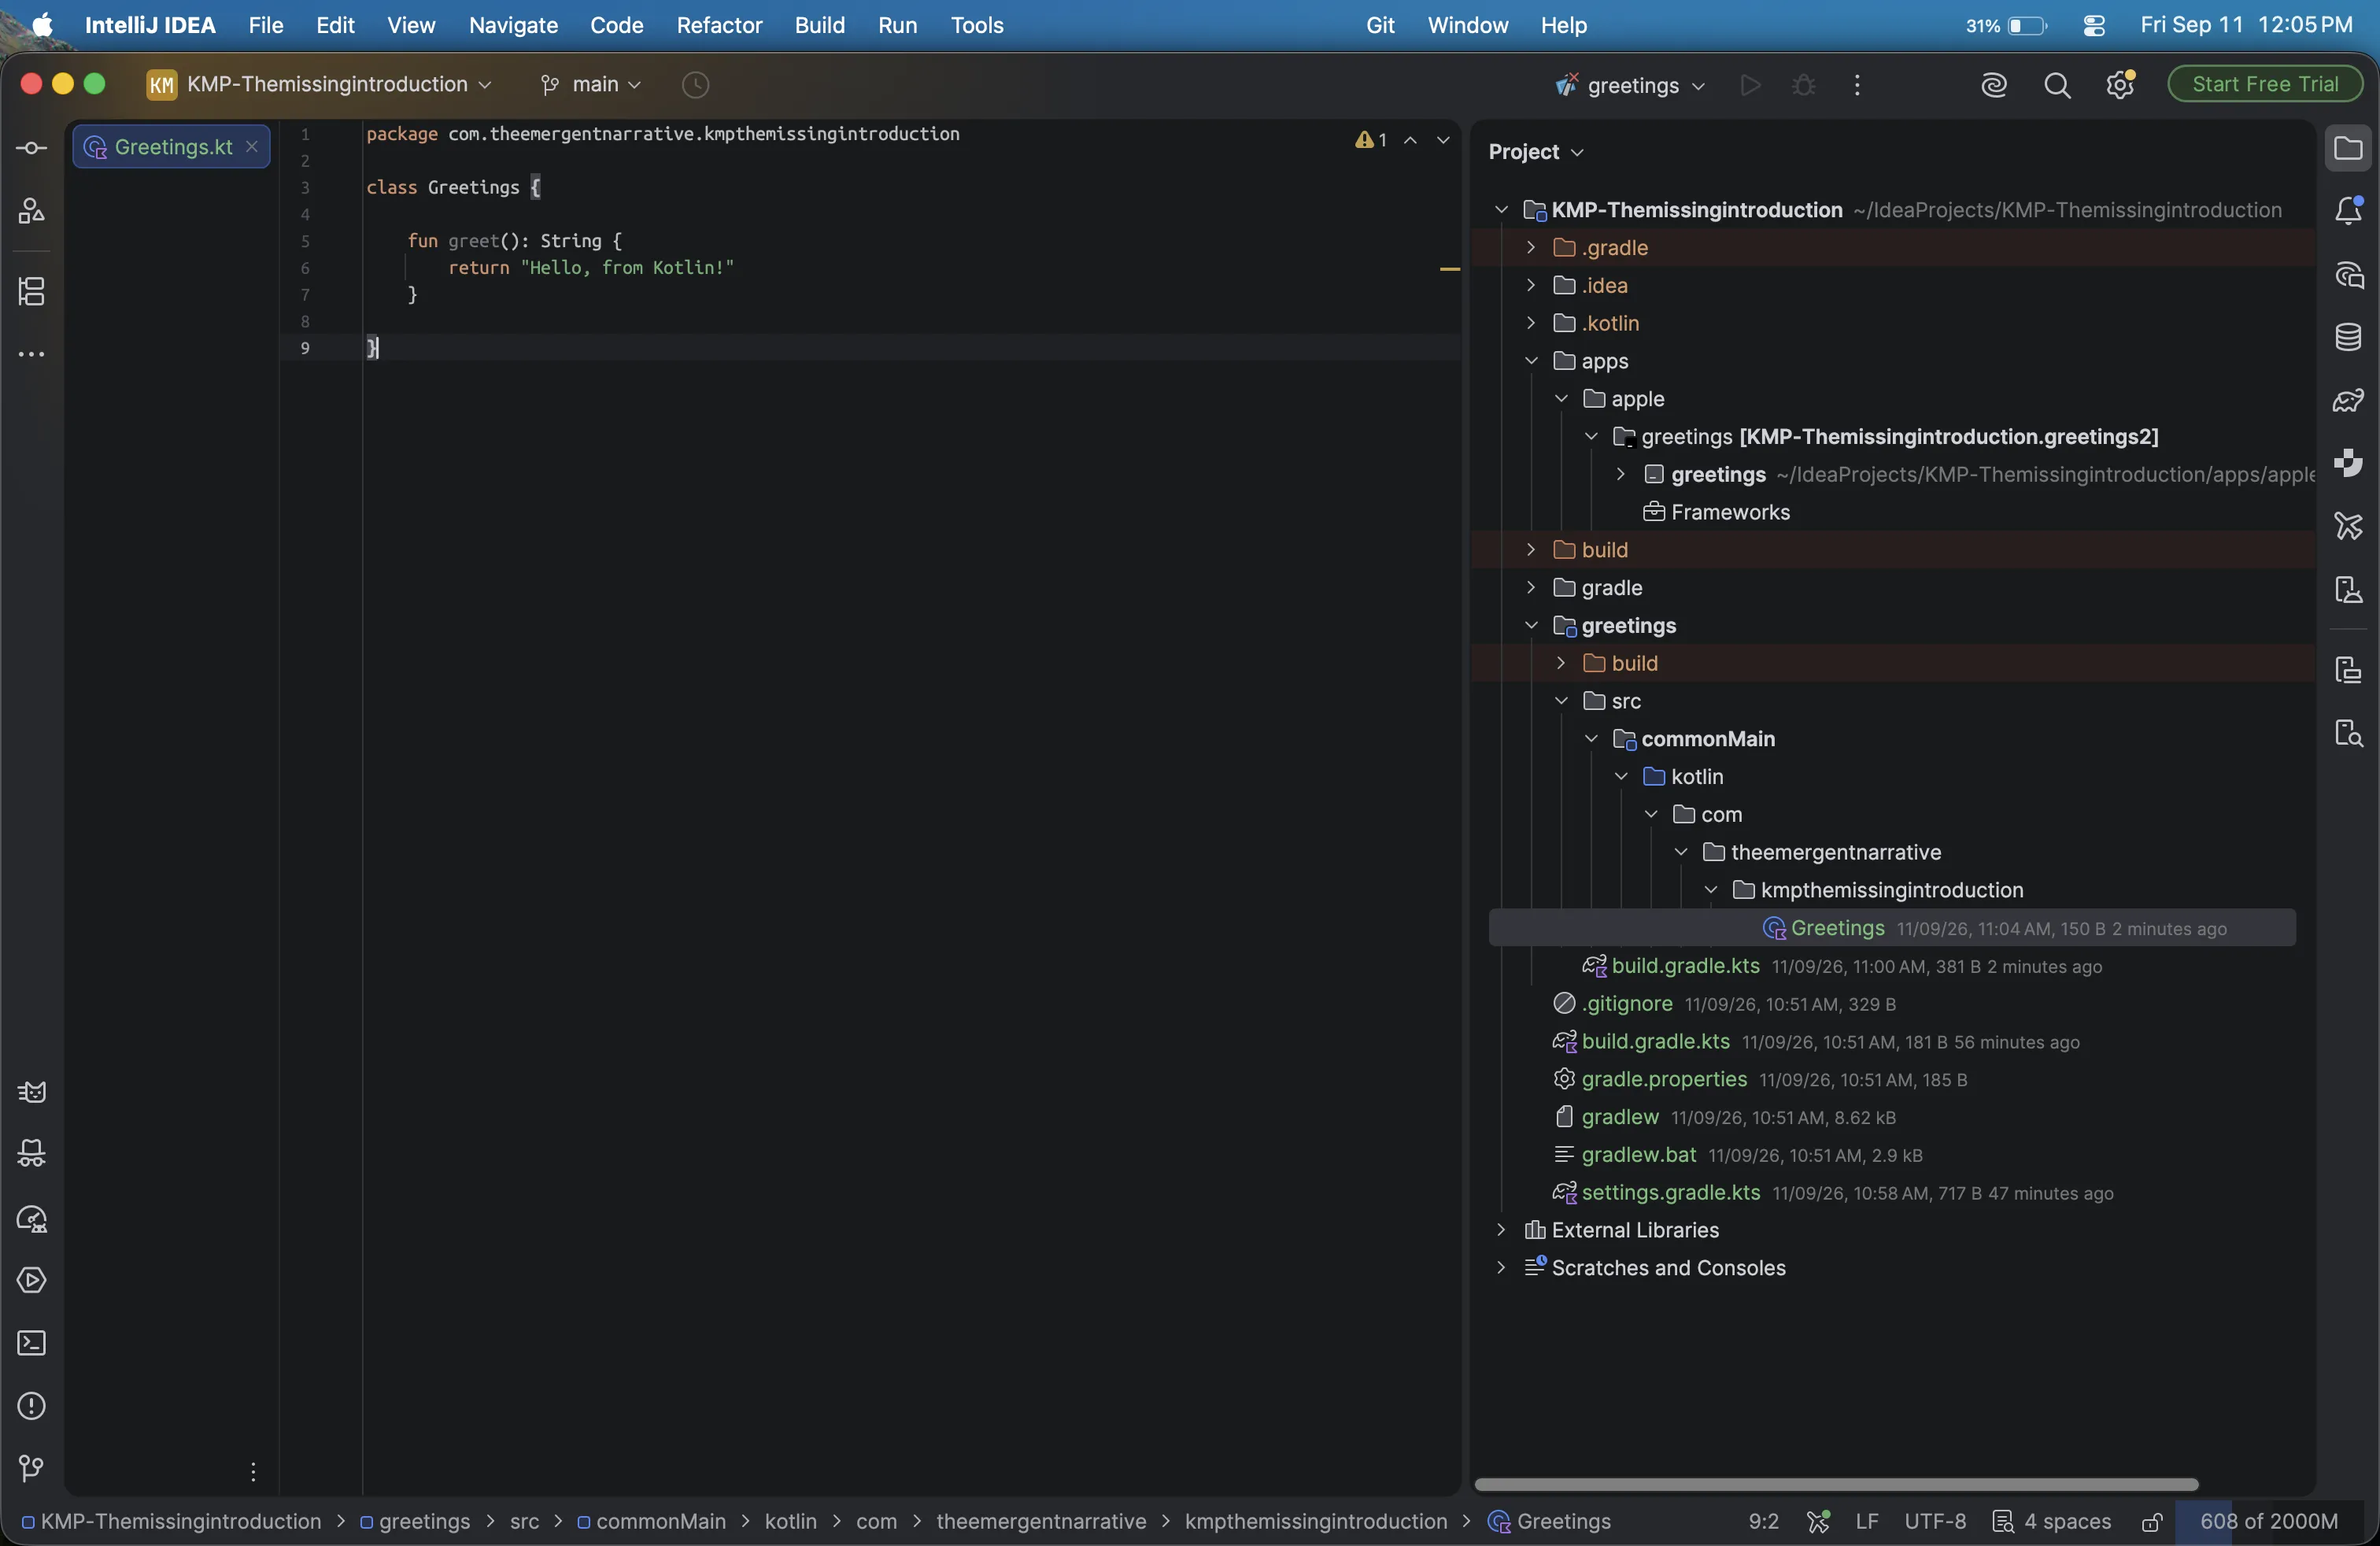Click the macOS battery status icon

(2027, 26)
